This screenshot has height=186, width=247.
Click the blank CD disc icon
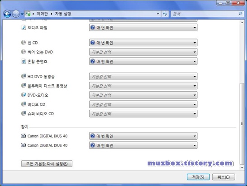click(24, 43)
